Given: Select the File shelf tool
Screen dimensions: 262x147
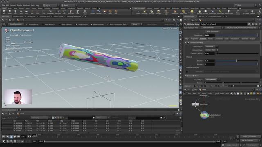Looking at the screenshot, I should (104, 12).
